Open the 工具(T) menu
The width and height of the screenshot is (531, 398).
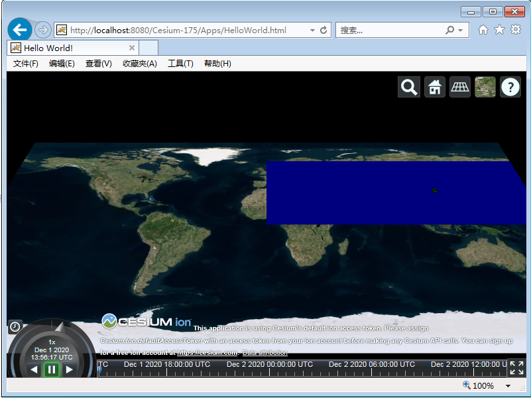coord(180,63)
